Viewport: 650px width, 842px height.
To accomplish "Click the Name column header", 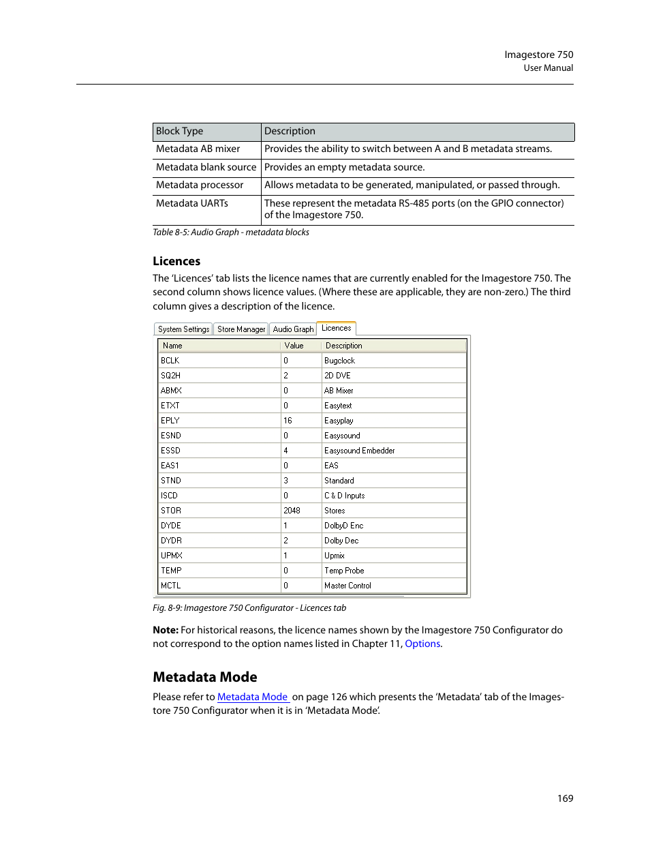I will click(x=219, y=346).
